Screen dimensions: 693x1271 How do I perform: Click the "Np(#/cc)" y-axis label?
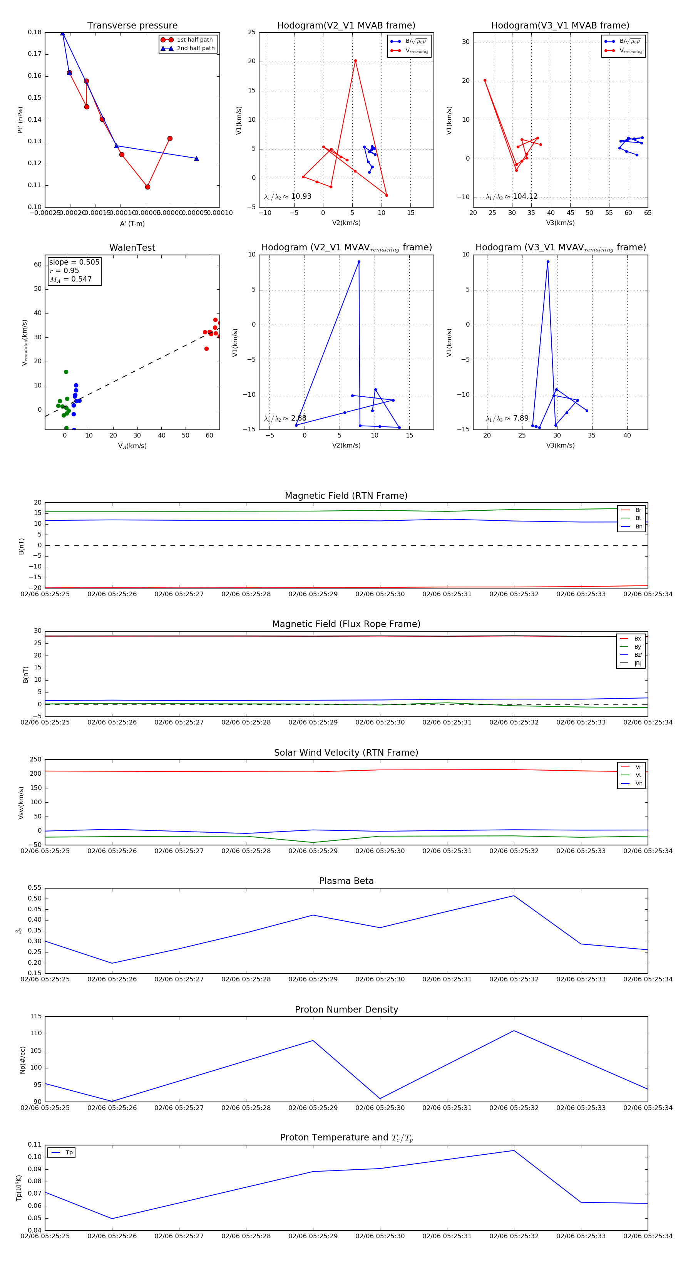tap(22, 1060)
